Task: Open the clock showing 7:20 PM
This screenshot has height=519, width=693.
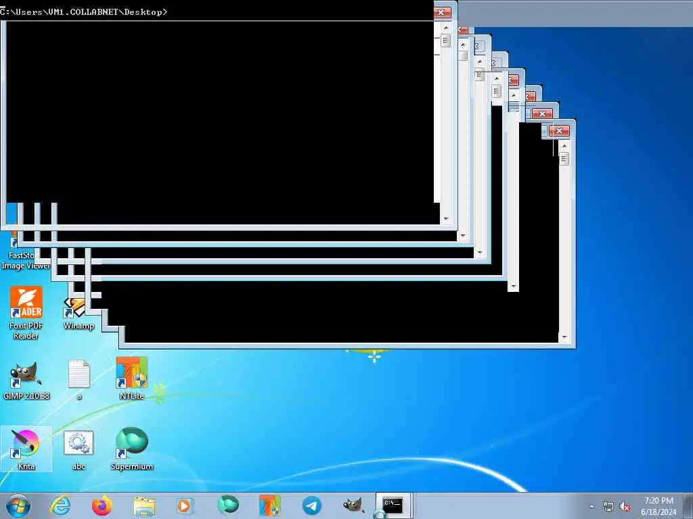Action: (658, 505)
